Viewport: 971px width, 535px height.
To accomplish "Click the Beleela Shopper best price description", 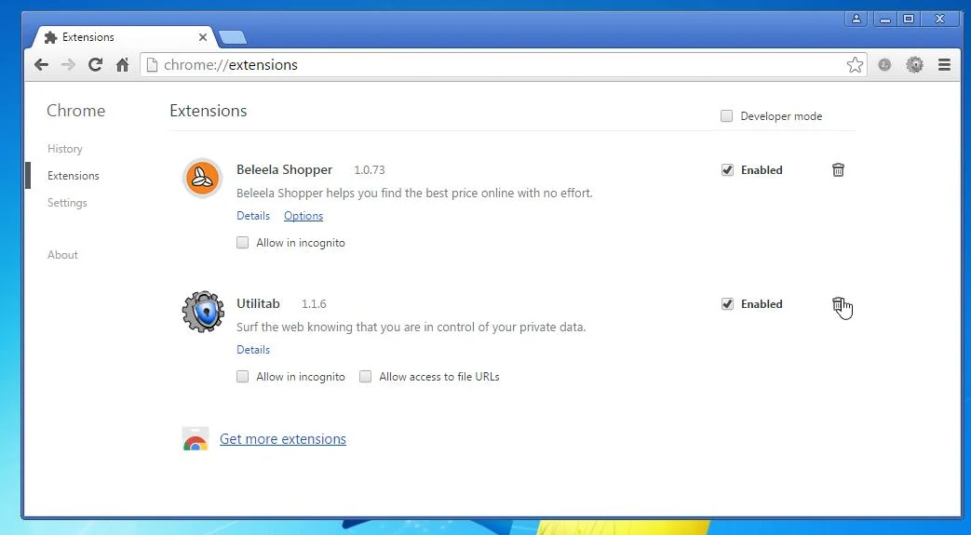I will click(x=415, y=194).
